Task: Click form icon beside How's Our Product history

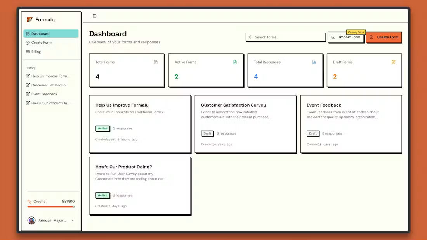Action: point(28,103)
